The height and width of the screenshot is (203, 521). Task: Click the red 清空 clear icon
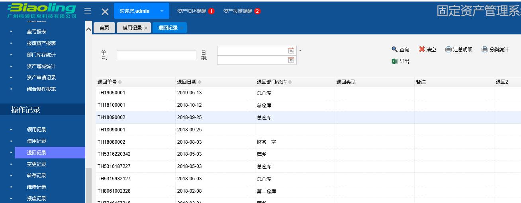tap(422, 49)
